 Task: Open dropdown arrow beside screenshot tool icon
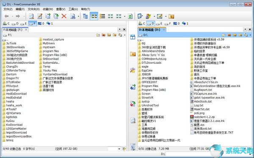point(166,16)
